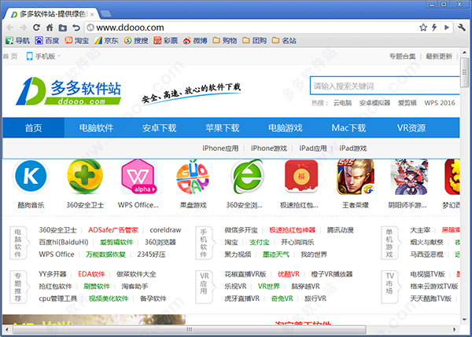Expand the 手机版 dropdown
Screen dimensions: 472x337
[43, 57]
